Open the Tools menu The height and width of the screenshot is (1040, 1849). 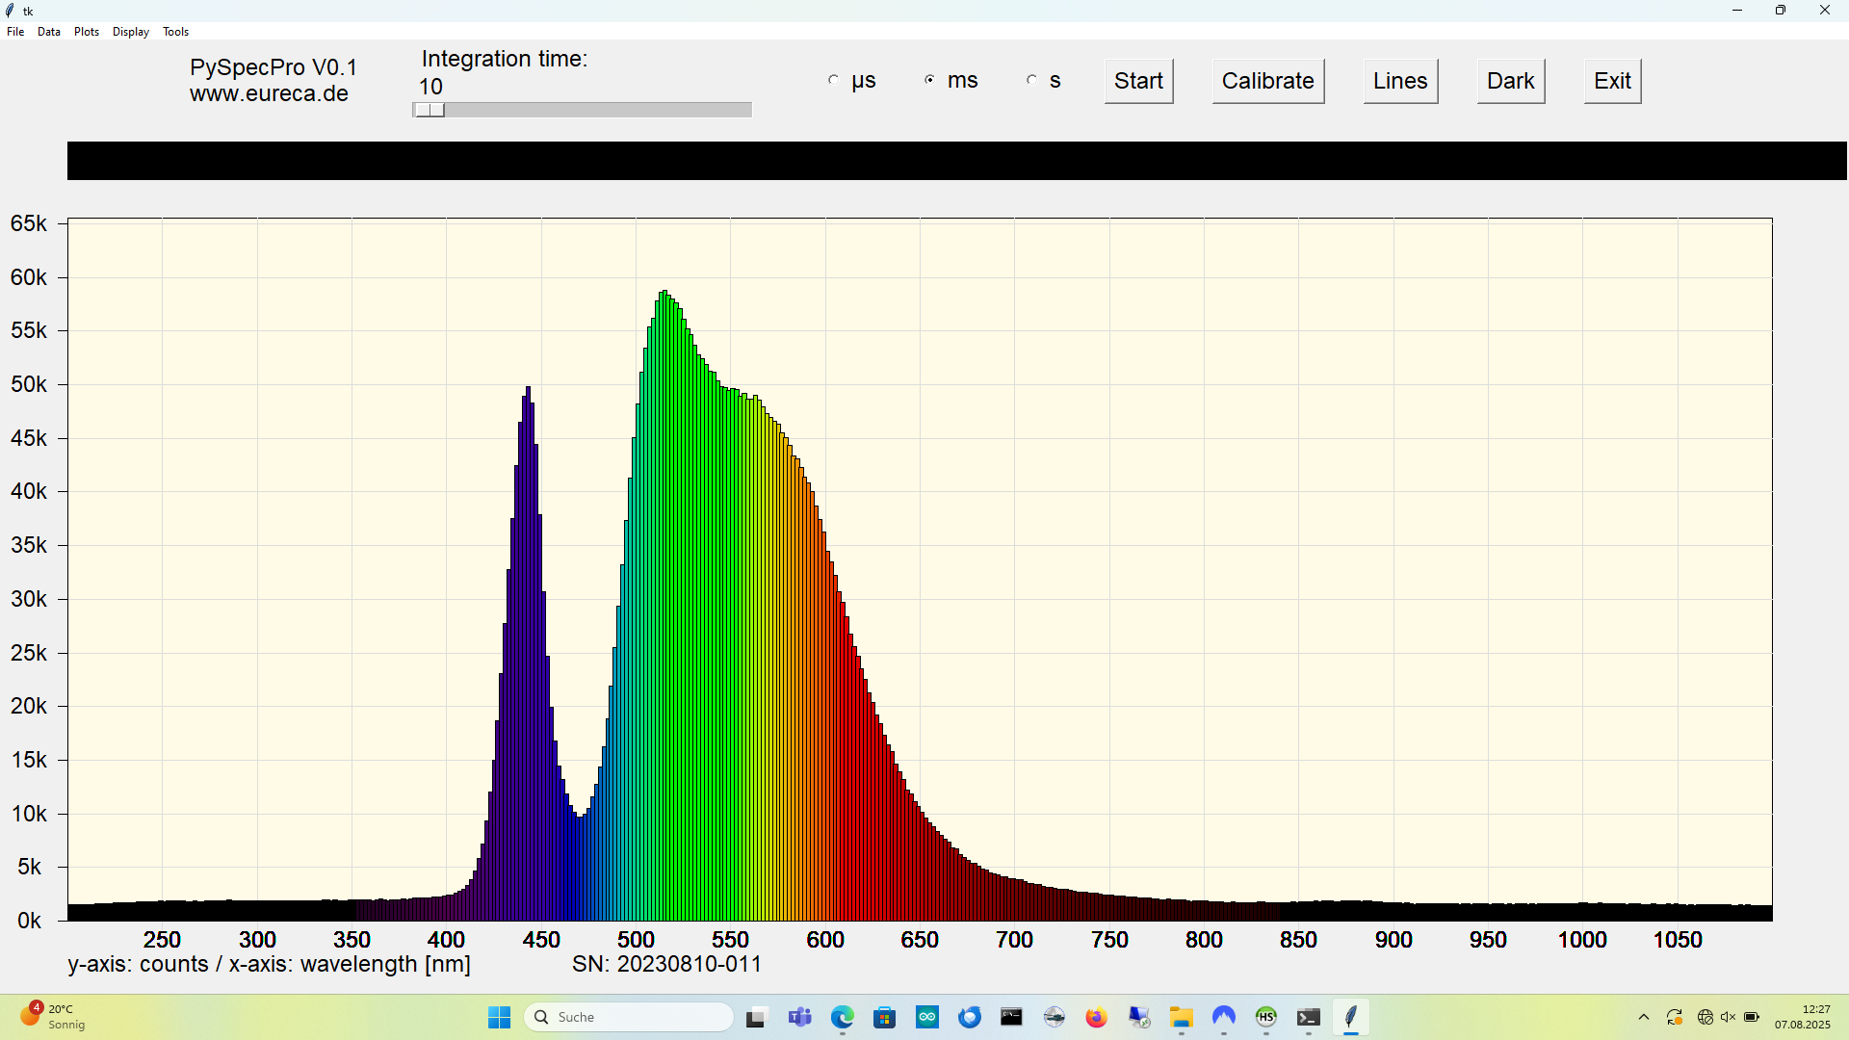pyautogui.click(x=175, y=32)
